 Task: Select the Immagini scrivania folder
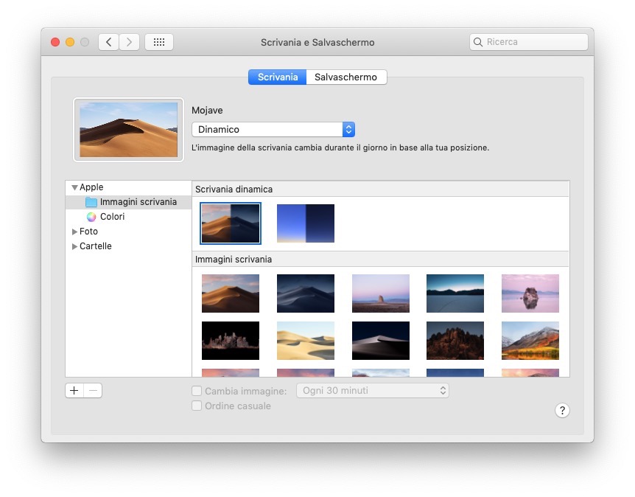click(x=138, y=202)
